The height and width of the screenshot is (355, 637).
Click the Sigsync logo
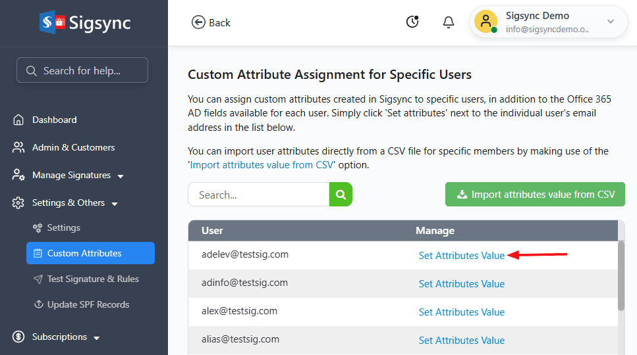click(84, 23)
